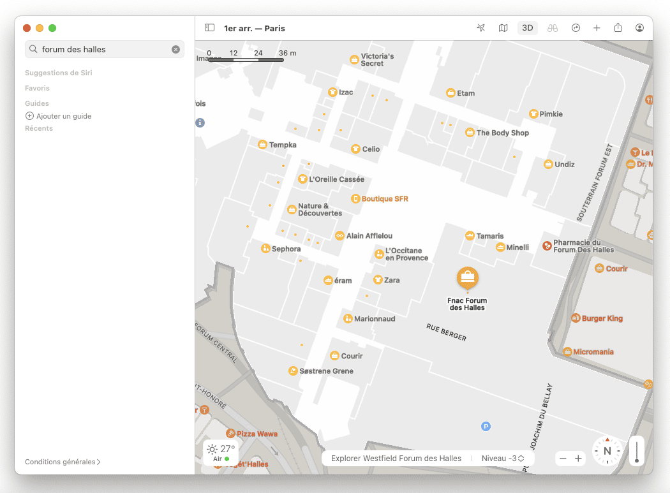This screenshot has height=493, width=670.
Task: Click the Marionnaud store marker
Action: (348, 318)
